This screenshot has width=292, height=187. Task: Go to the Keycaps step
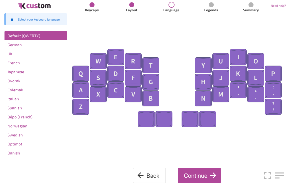(92, 5)
